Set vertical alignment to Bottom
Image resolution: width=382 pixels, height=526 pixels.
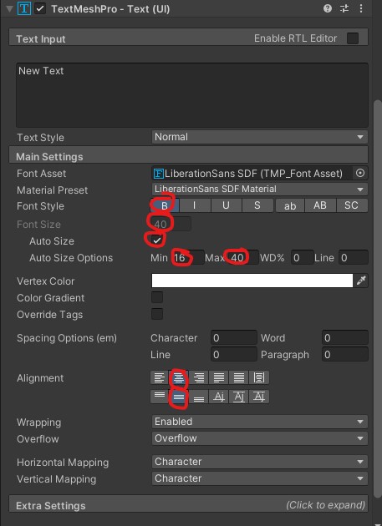pyautogui.click(x=199, y=397)
